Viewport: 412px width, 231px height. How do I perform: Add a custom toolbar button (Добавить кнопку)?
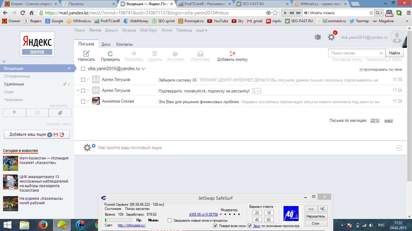(232, 56)
